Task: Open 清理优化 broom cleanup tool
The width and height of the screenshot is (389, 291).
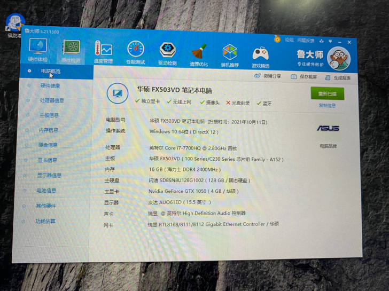Action: (199, 55)
